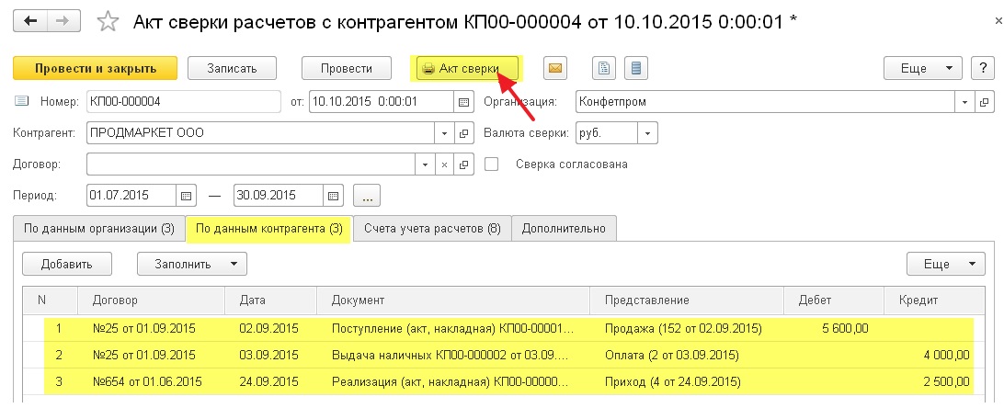The image size is (1004, 408).
Task: Click the Договор column header
Action: click(x=151, y=300)
